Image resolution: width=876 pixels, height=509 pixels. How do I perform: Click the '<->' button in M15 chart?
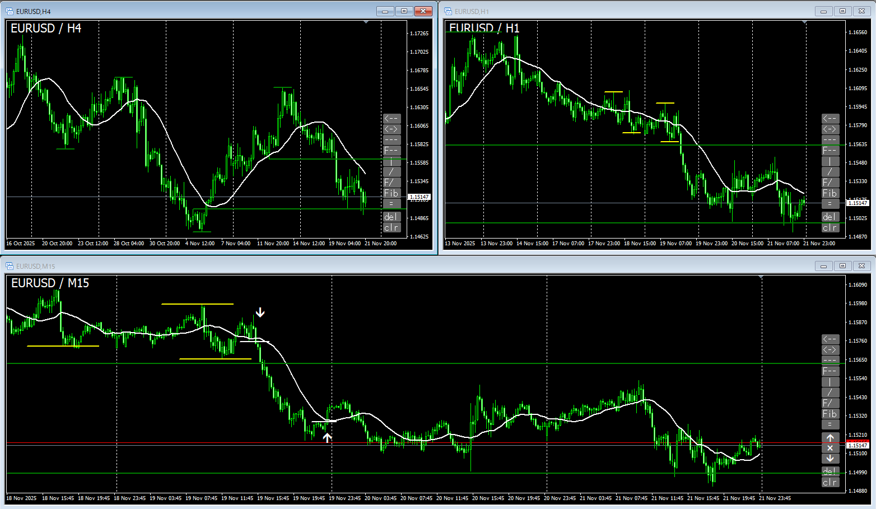click(x=830, y=349)
